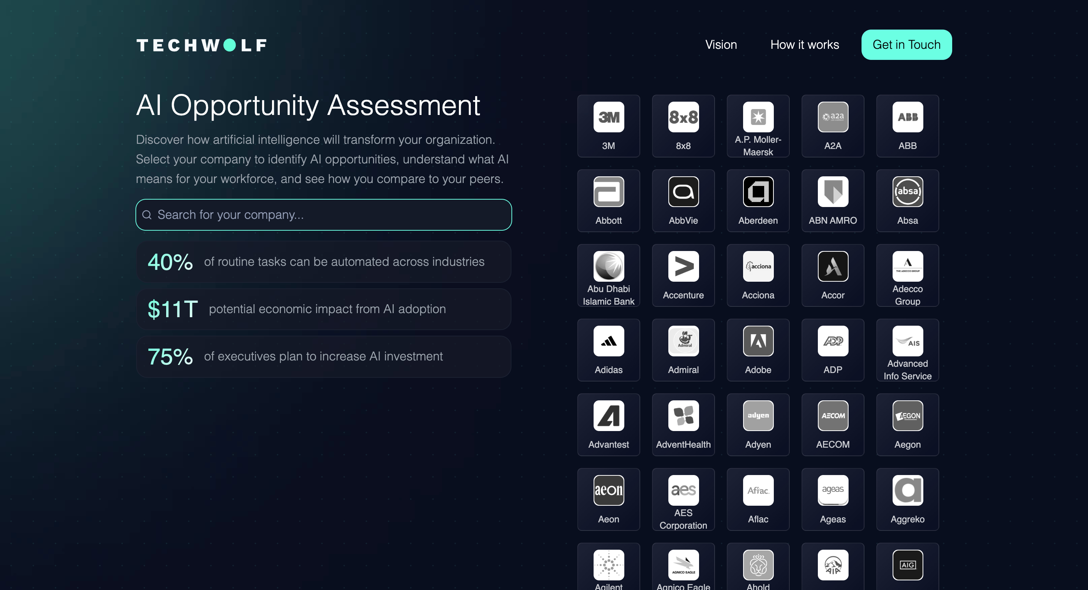1088x590 pixels.
Task: Click the Adobe logo card
Action: coord(758,350)
